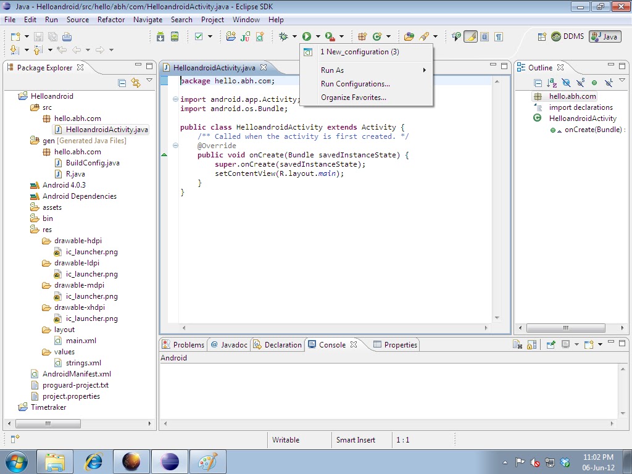Open the New wizard dropdown arrow
Viewport: 632px width, 474px height.
click(27, 36)
